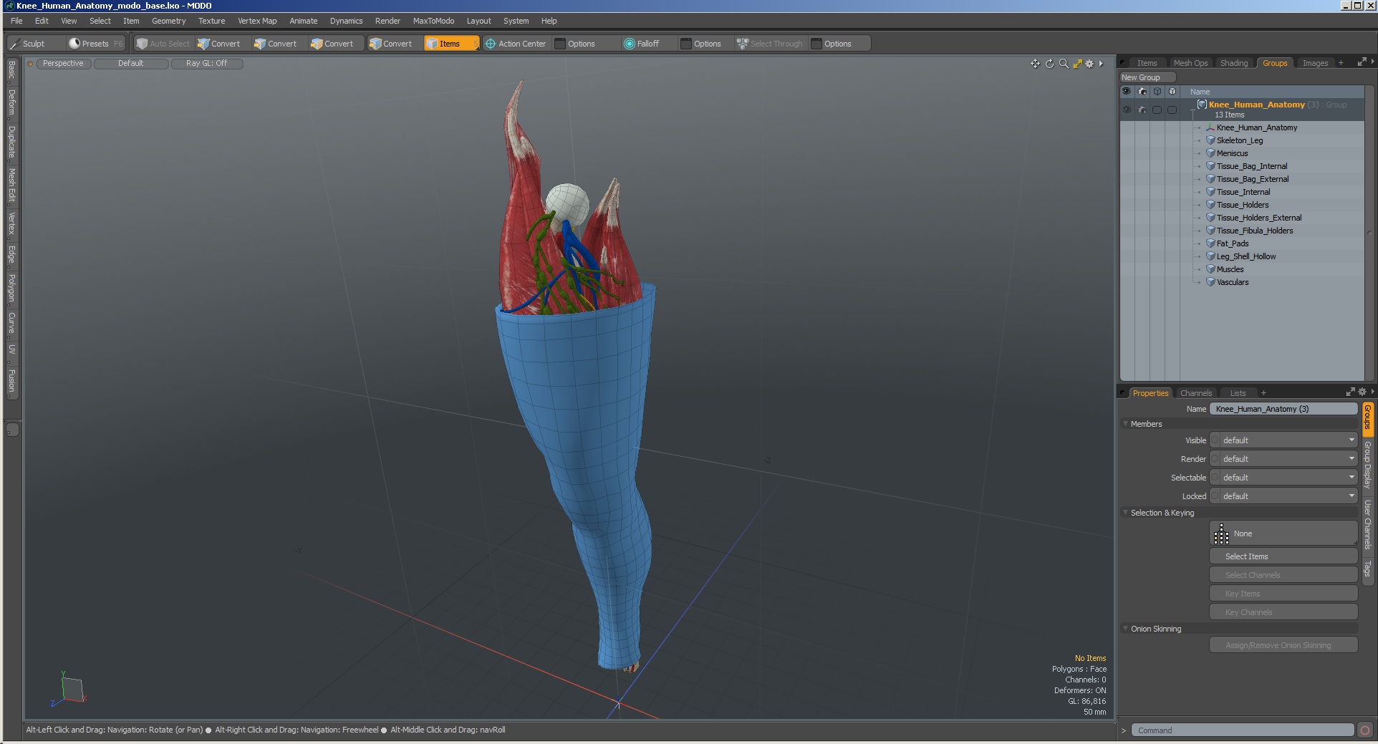
Task: Toggle render camera of Knee_Human_Anatomy group
Action: pos(1142,110)
